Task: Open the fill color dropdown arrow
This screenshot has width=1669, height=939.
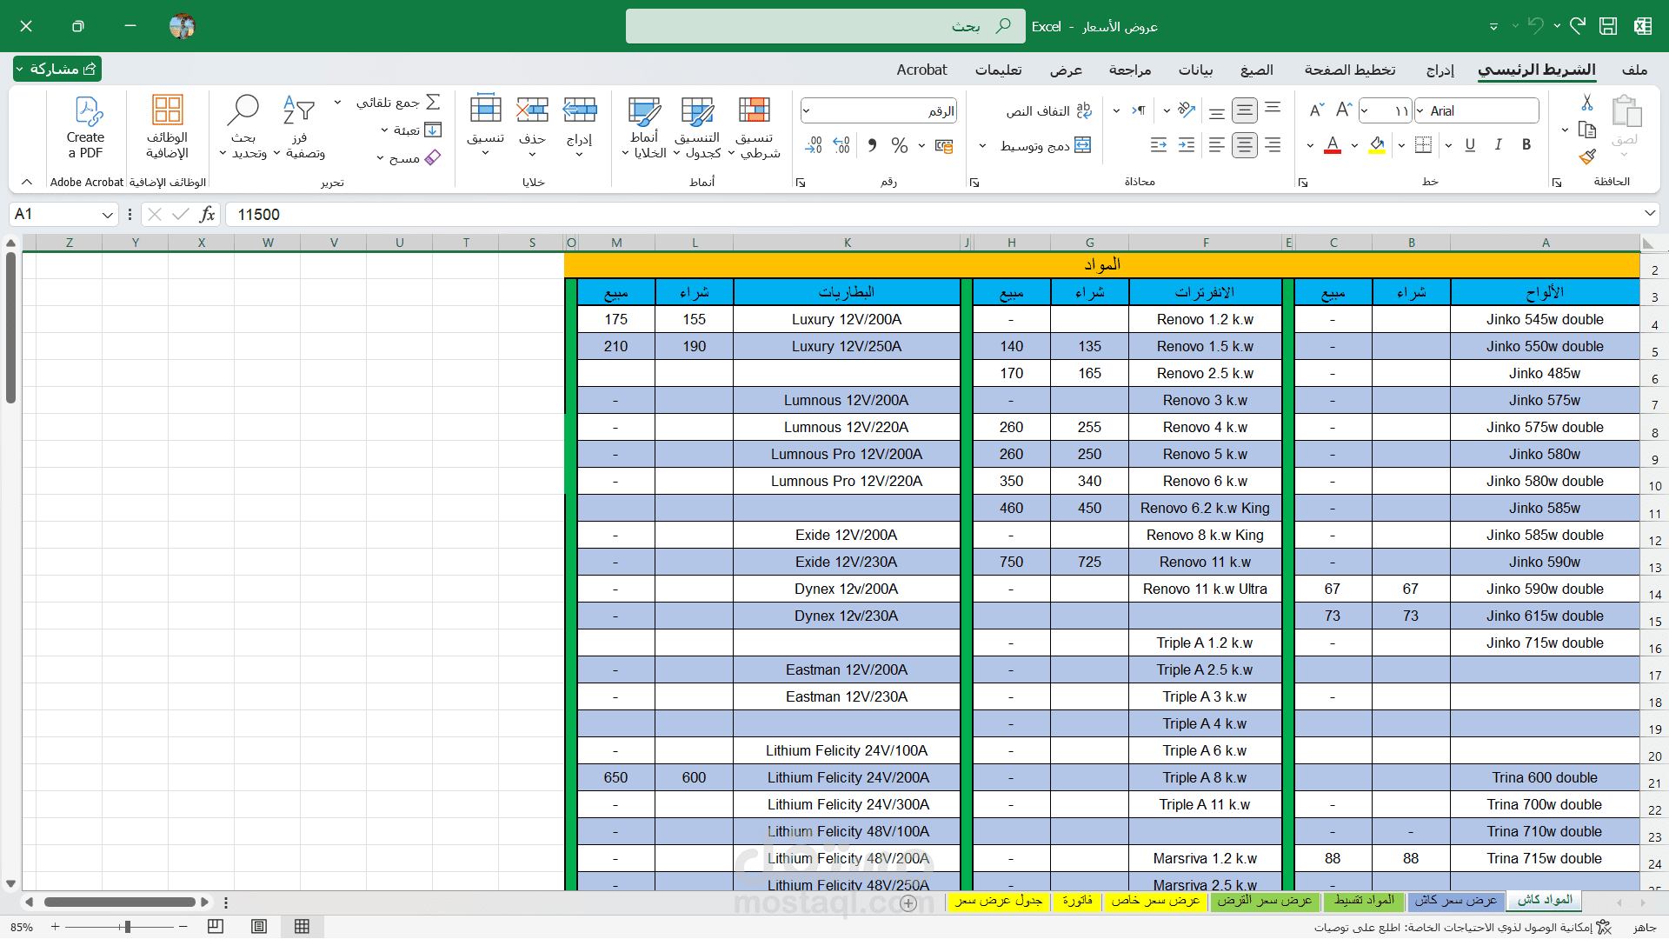Action: pyautogui.click(x=1355, y=145)
